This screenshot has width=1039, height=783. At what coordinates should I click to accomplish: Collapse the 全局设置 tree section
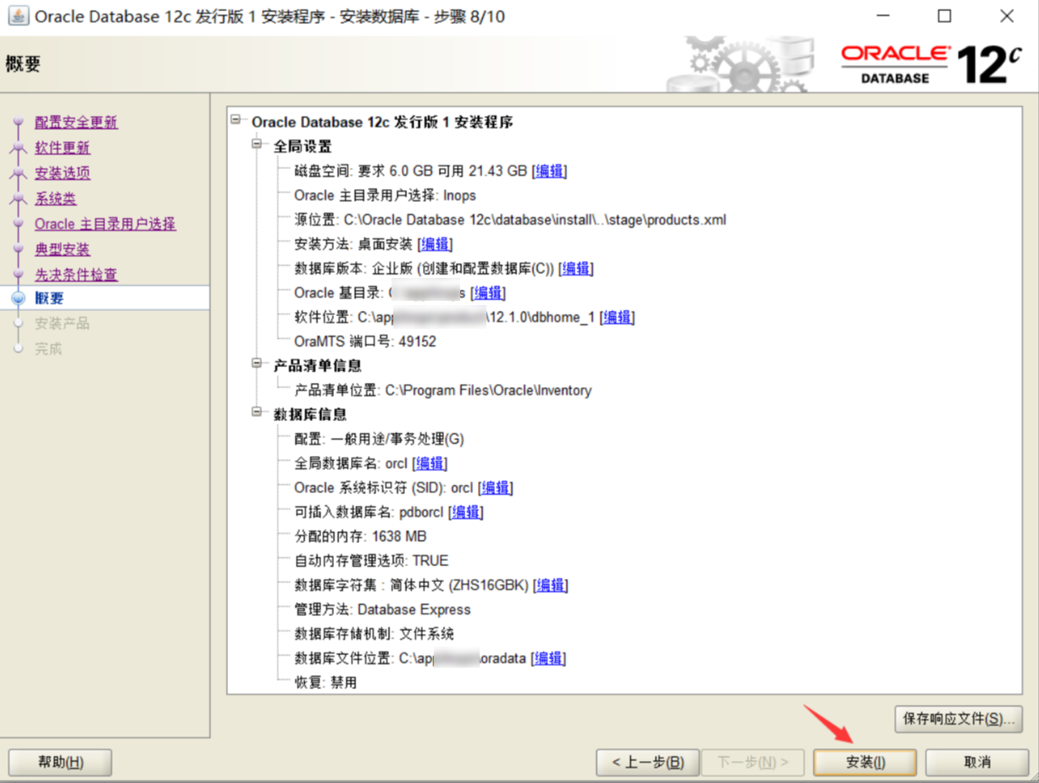[x=257, y=145]
